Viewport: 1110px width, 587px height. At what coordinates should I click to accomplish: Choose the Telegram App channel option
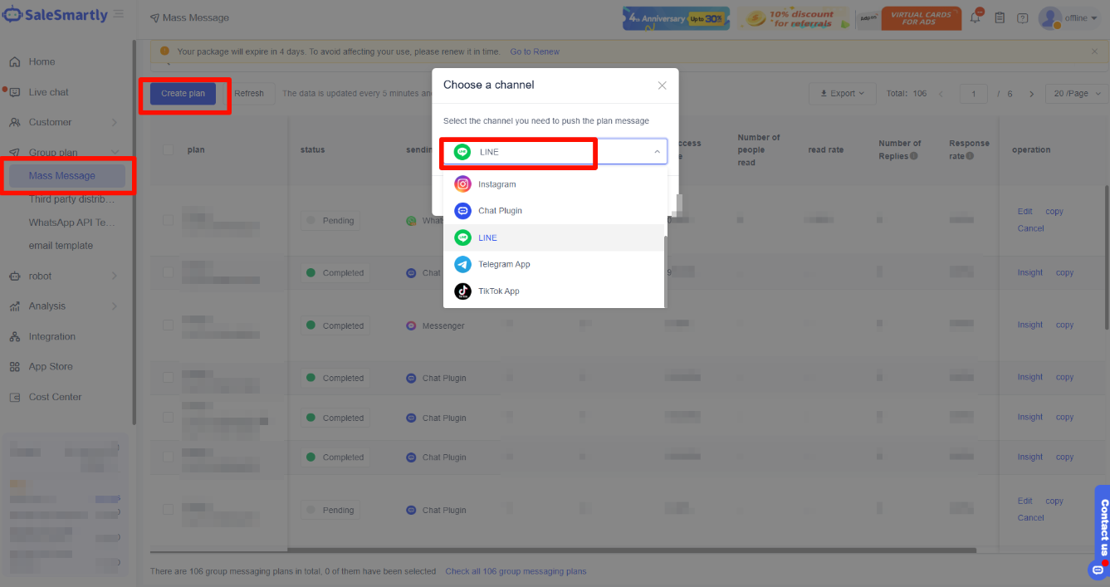point(503,264)
